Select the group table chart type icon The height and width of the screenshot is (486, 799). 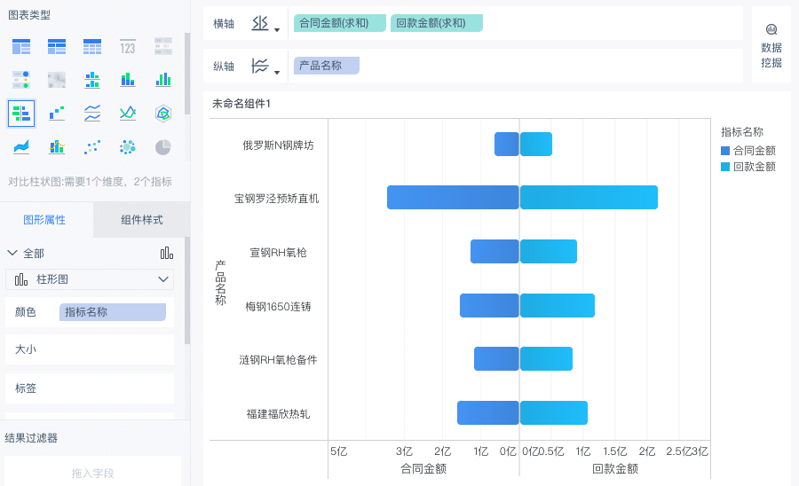click(21, 47)
